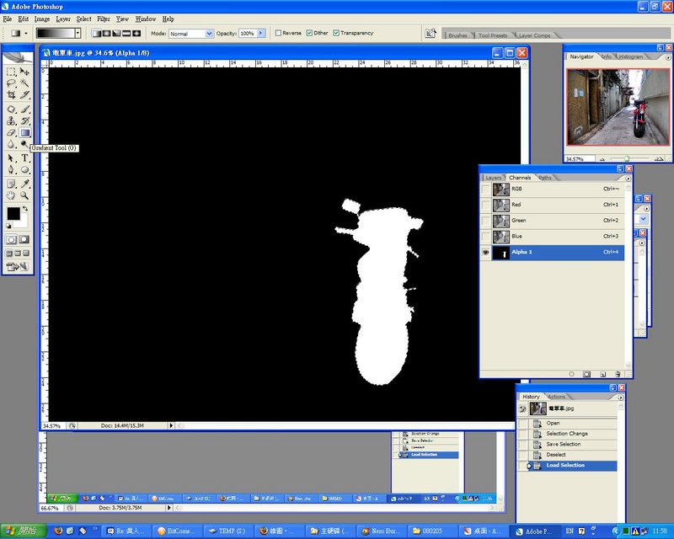Select the Brush tool
This screenshot has width=674, height=539.
[x=24, y=109]
